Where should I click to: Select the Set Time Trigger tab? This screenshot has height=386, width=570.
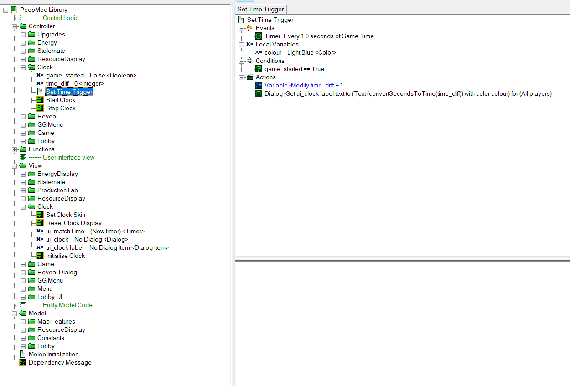click(260, 9)
